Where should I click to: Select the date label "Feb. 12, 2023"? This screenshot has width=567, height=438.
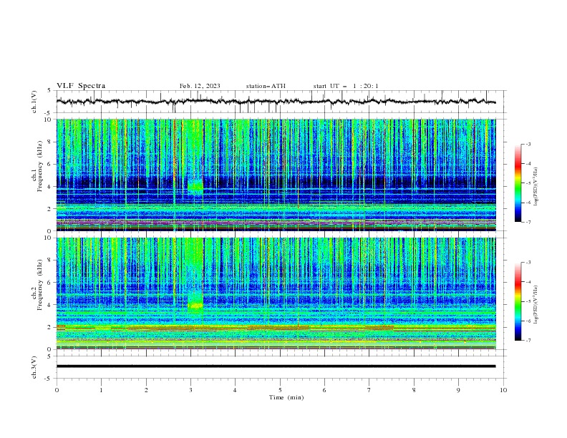(x=200, y=86)
